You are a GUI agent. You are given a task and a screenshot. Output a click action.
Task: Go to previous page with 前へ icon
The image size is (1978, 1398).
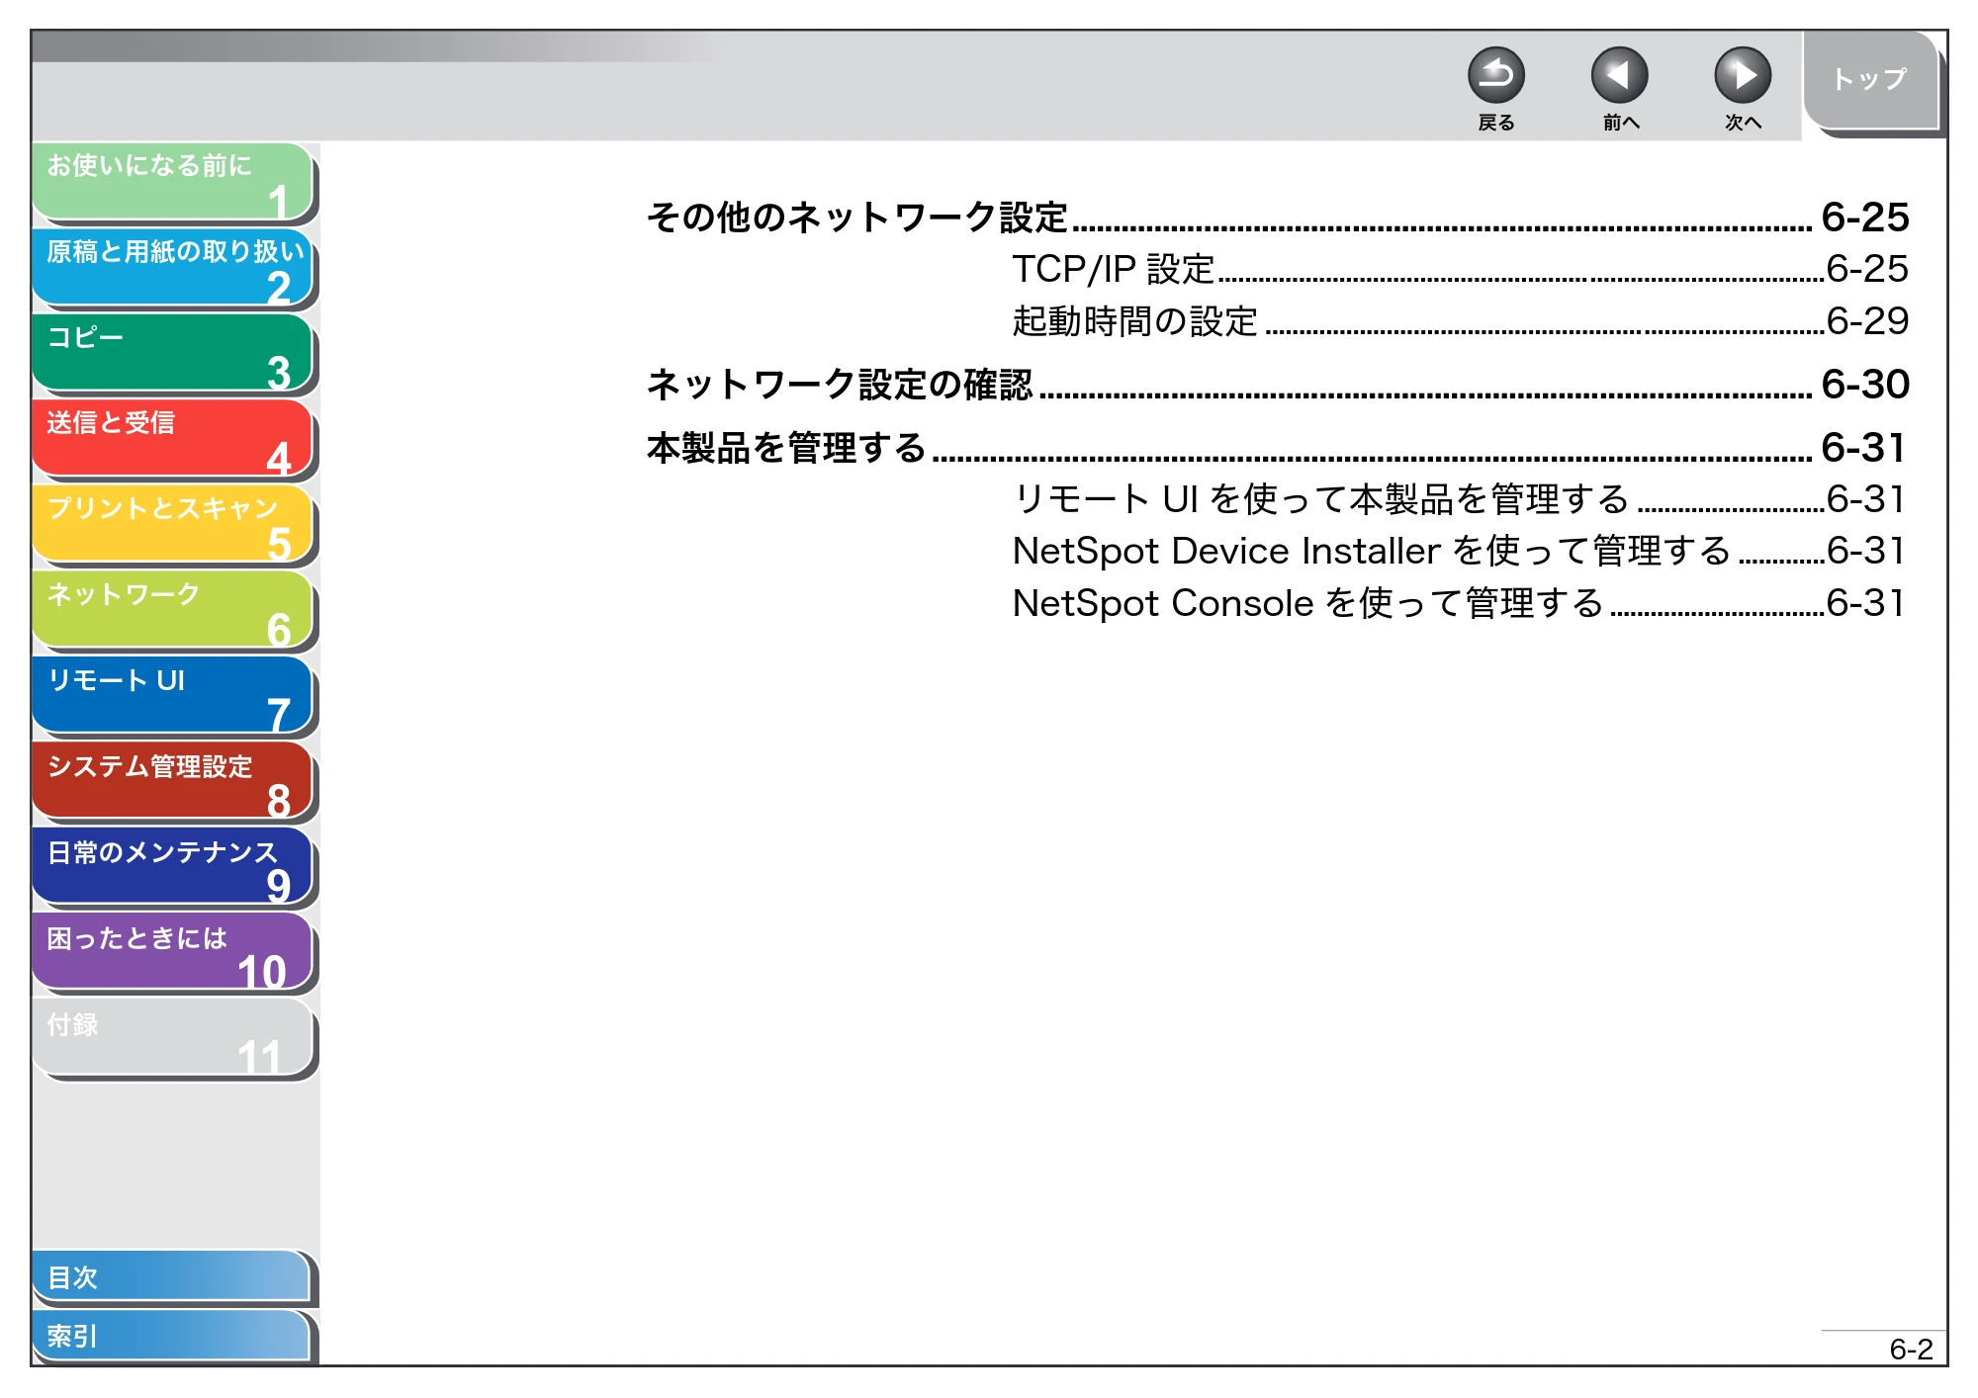(x=1619, y=75)
